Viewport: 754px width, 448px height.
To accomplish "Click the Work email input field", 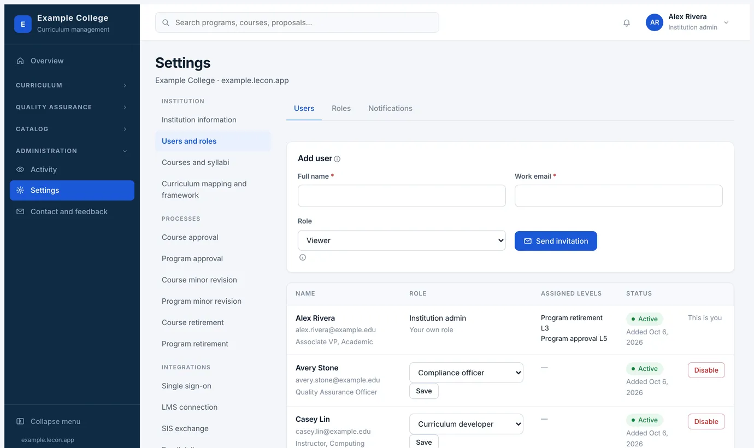I will pyautogui.click(x=618, y=196).
